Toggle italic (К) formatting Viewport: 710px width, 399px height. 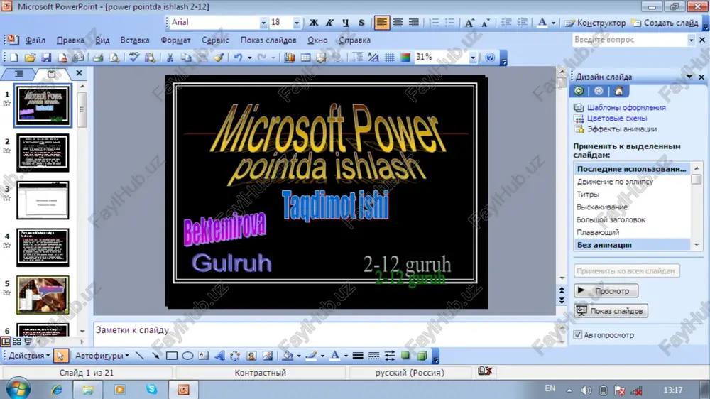point(329,22)
